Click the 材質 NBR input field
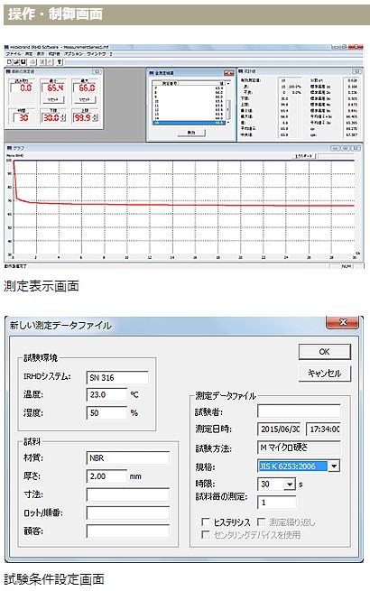The width and height of the screenshot is (370, 591). click(x=128, y=458)
